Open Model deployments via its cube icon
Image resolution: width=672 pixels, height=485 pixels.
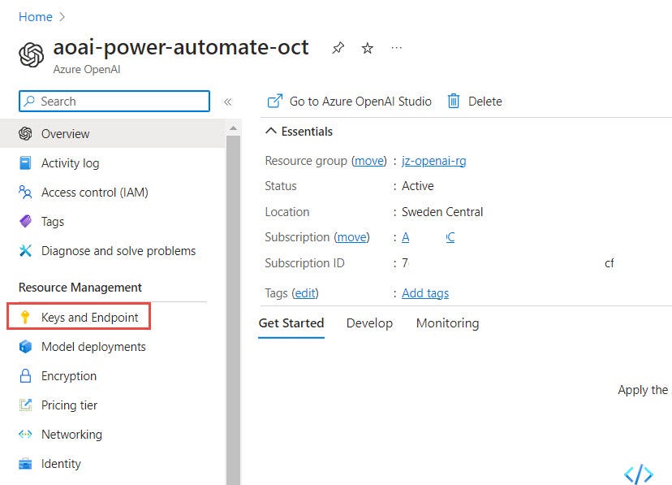coord(25,347)
